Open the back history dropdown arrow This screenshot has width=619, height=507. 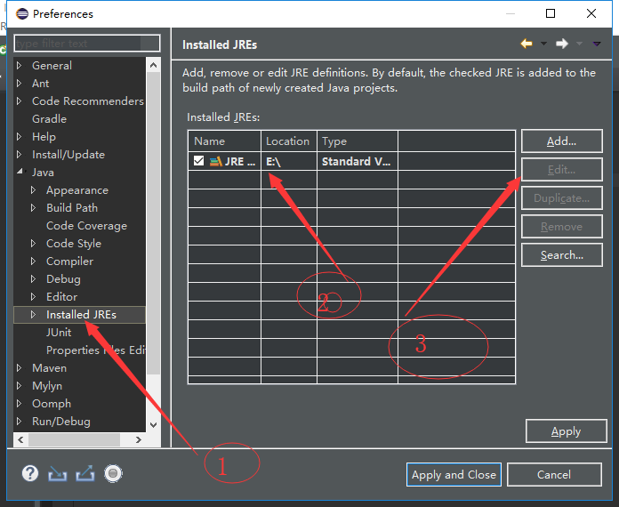(x=543, y=44)
